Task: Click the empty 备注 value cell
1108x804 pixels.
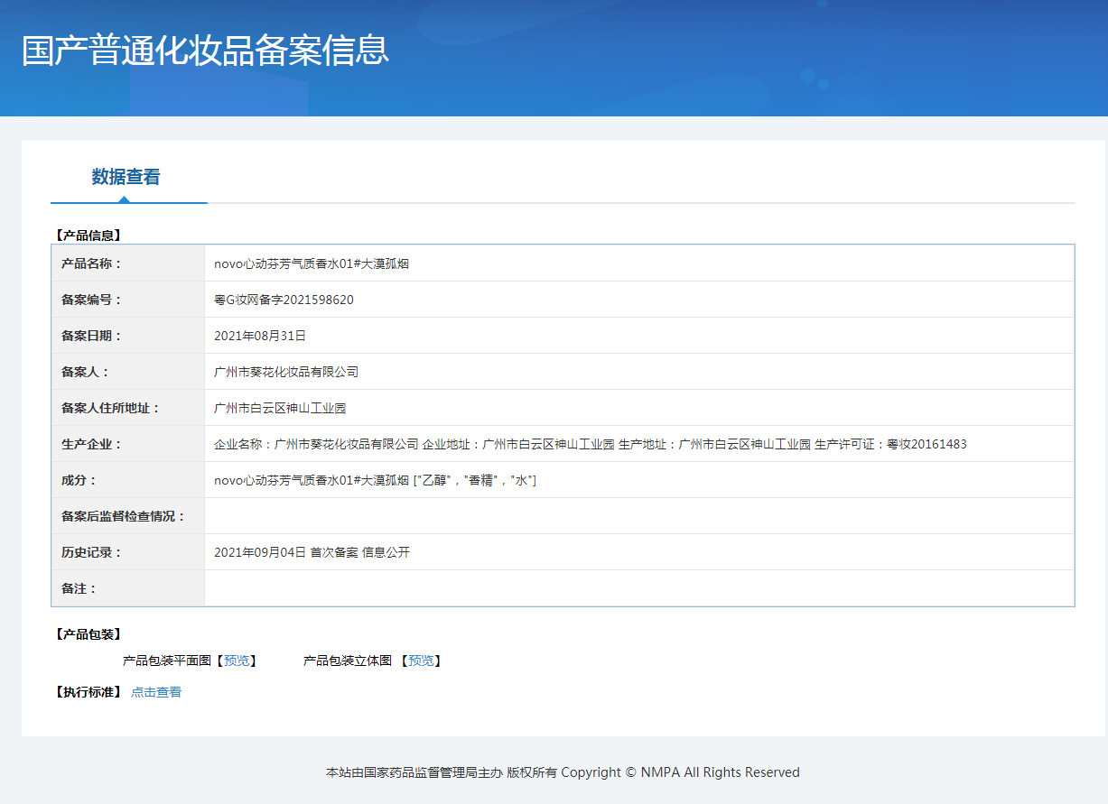Action: (x=638, y=588)
